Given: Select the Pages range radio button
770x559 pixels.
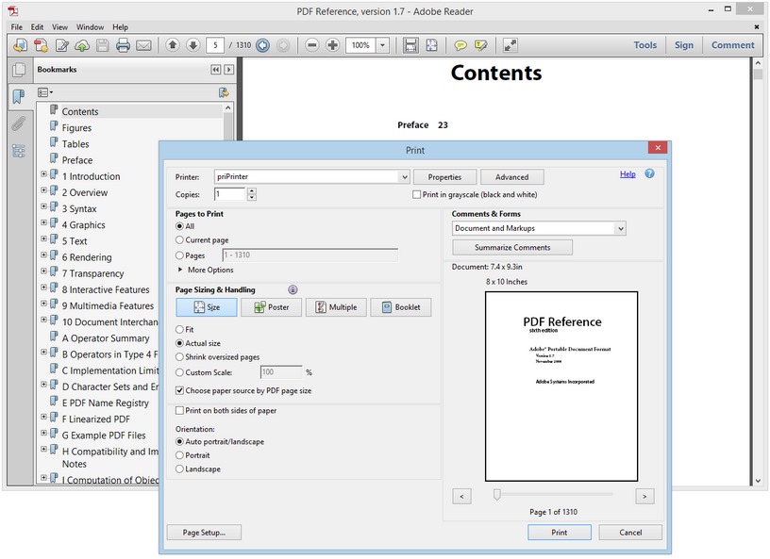Looking at the screenshot, I should (x=179, y=255).
